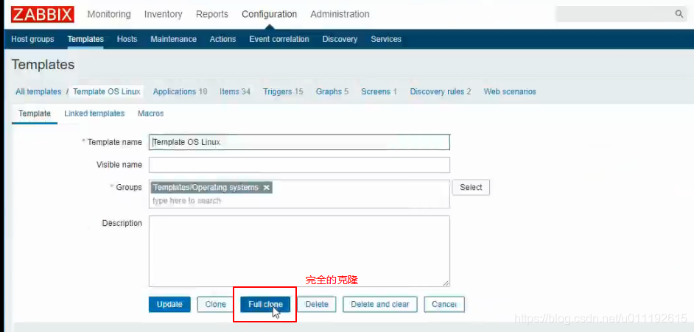The width and height of the screenshot is (694, 332).
Task: Click the Select groups button
Action: tap(471, 188)
